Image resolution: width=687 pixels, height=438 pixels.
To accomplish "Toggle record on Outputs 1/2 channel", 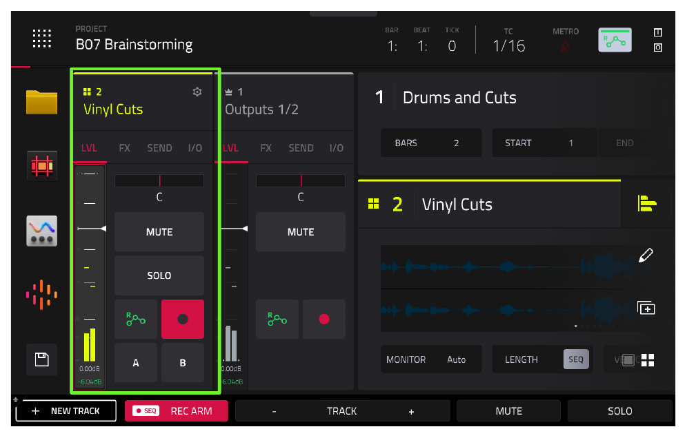I will click(324, 319).
